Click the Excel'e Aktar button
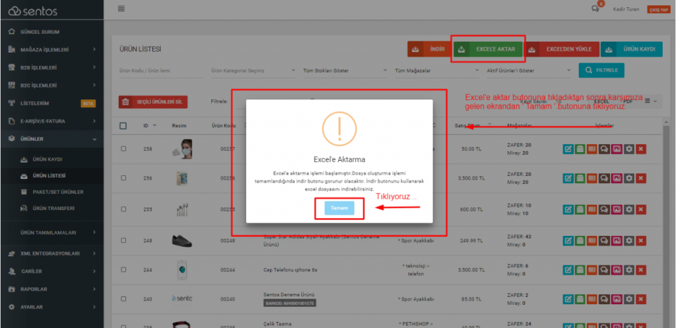The width and height of the screenshot is (676, 328). point(489,49)
